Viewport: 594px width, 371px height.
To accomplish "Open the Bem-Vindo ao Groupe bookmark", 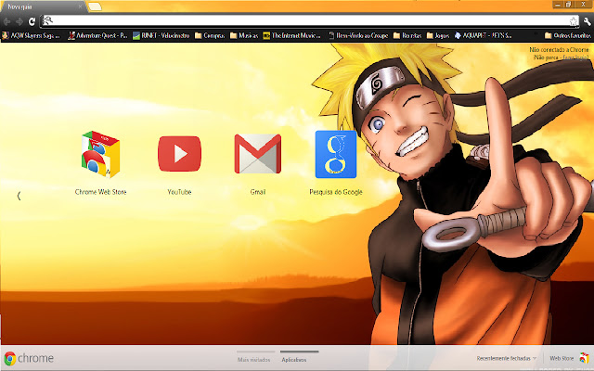I will click(x=358, y=35).
